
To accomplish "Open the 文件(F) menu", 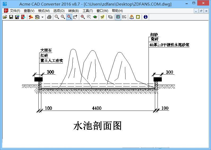I will click(x=15, y=11).
